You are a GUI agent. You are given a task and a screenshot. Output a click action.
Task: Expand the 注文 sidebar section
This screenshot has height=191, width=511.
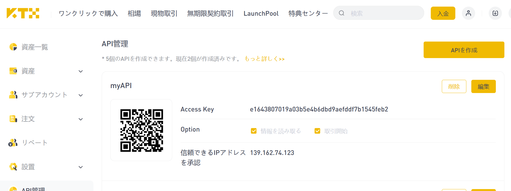coord(81,119)
